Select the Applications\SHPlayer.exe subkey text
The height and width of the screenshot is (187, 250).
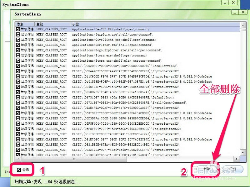pos(112,45)
